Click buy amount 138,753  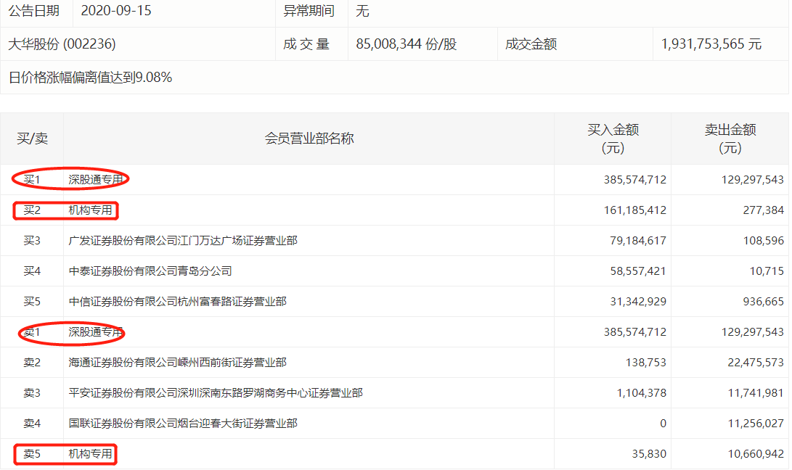(x=645, y=363)
